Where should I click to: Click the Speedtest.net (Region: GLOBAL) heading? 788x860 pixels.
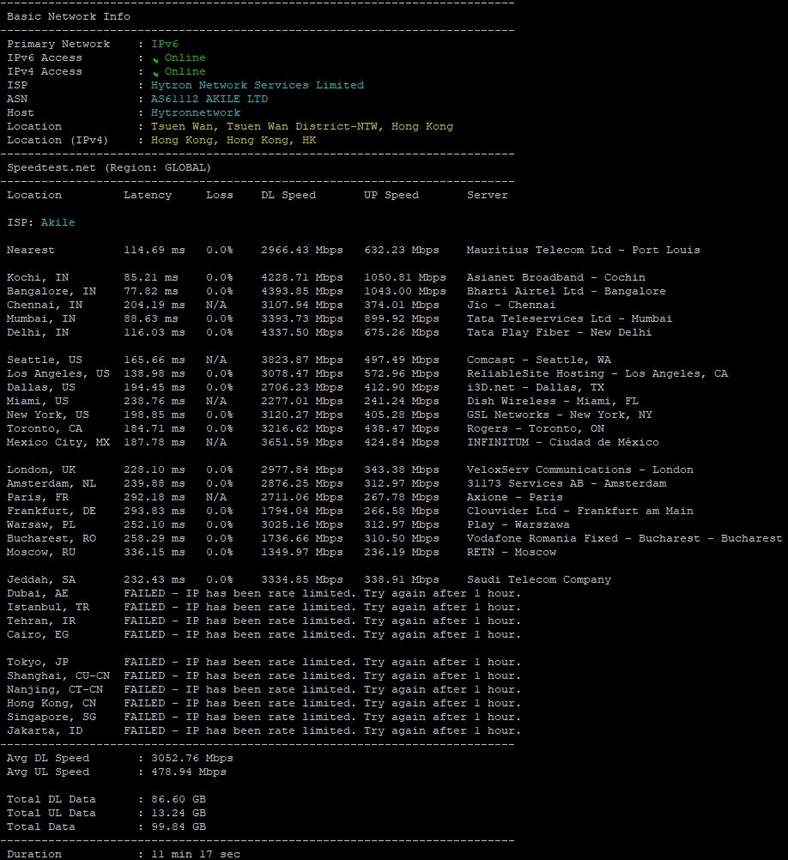(108, 167)
